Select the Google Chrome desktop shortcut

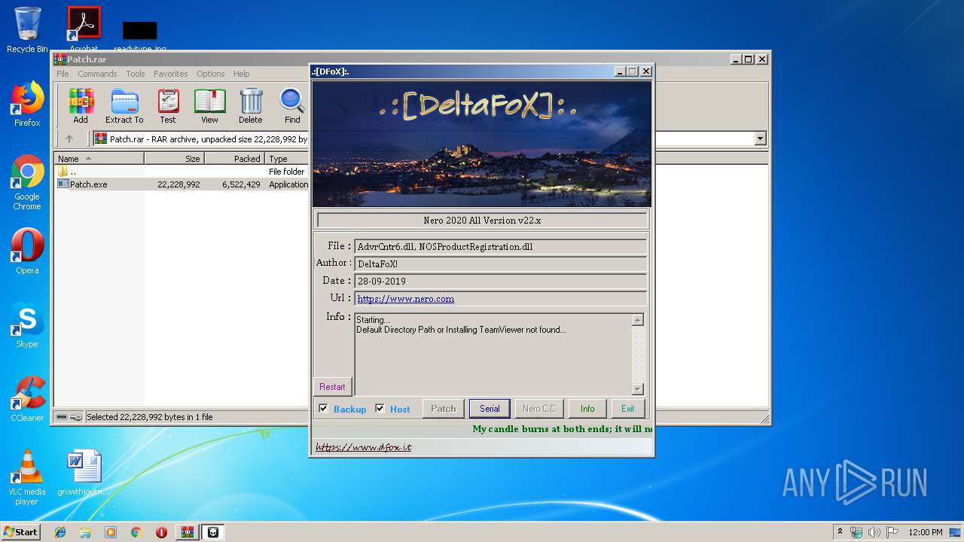[27, 182]
